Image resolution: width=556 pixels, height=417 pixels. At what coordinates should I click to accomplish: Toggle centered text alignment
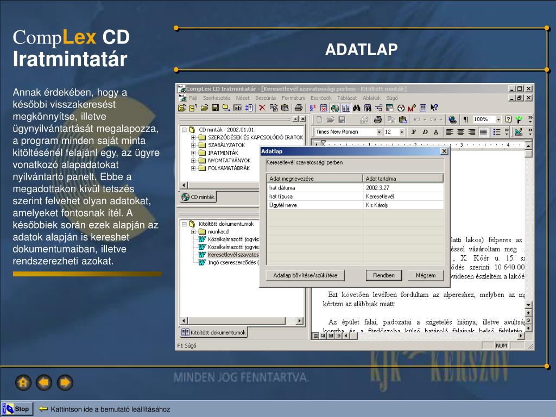[460, 132]
